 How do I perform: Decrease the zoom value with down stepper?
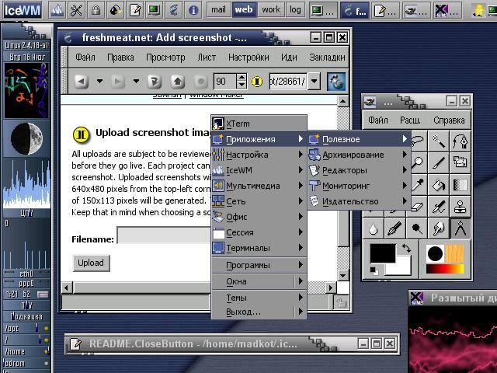[242, 85]
